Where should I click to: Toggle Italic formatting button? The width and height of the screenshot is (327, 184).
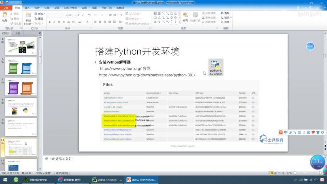coord(54,22)
